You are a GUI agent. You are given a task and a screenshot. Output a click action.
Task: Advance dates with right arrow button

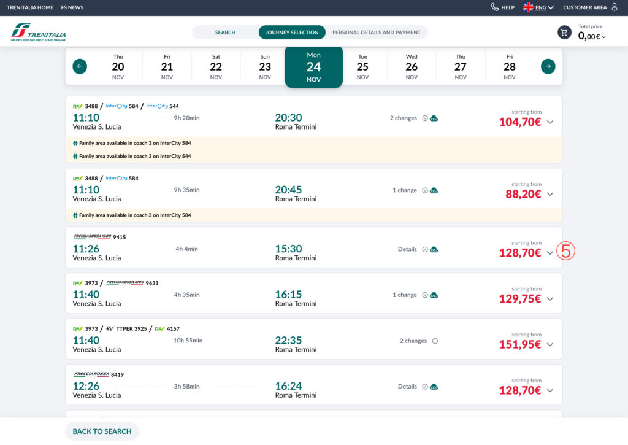[x=548, y=66]
